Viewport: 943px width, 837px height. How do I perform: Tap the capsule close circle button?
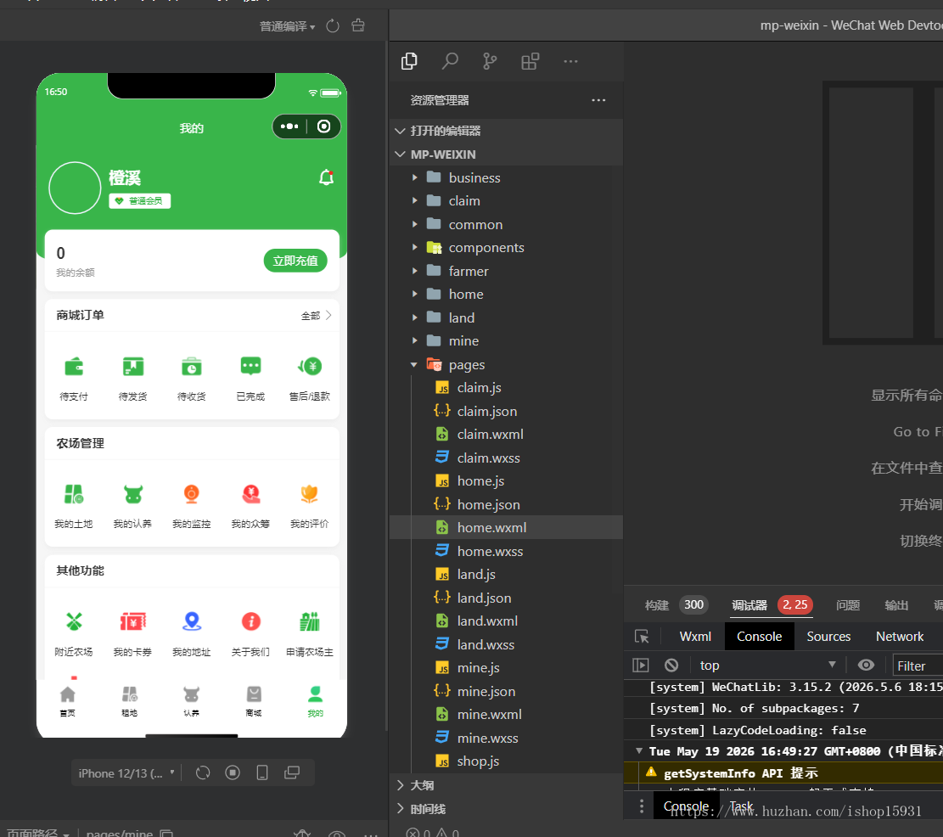pos(323,126)
